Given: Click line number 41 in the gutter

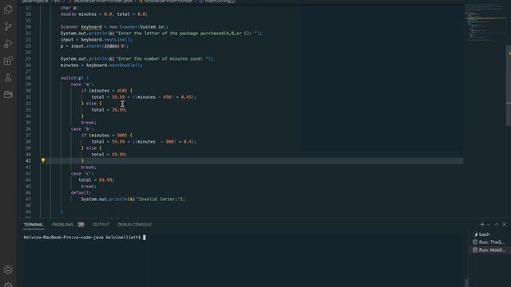Looking at the screenshot, I should (28, 161).
